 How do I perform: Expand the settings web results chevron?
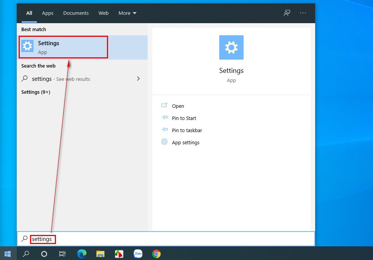pos(138,79)
